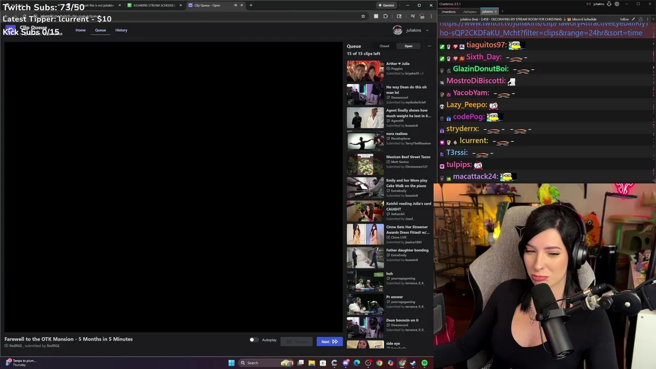
Task: Click the juliakins profile avatar
Action: pos(397,30)
